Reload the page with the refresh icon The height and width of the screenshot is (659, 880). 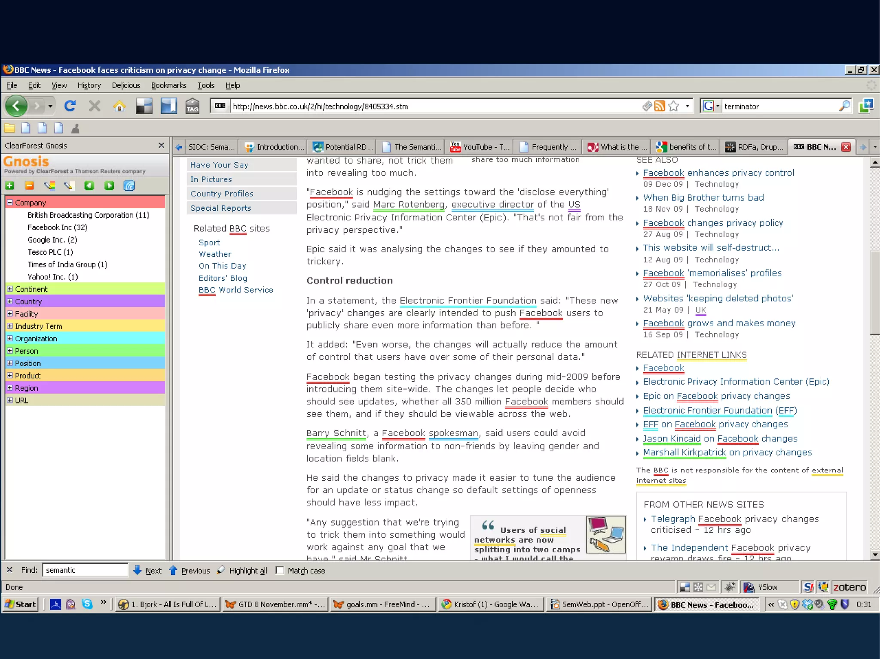70,106
